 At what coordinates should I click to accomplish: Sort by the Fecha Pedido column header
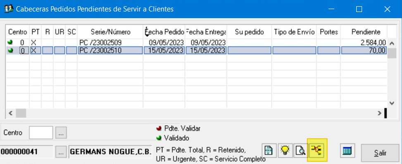click(164, 32)
